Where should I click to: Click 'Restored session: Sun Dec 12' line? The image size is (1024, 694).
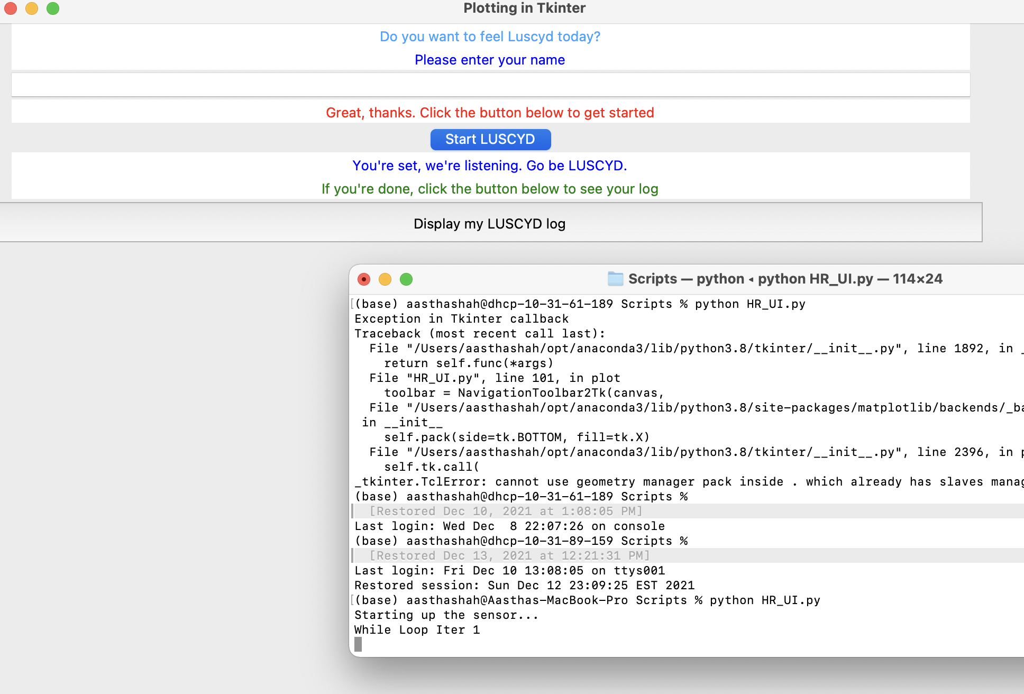(x=524, y=585)
